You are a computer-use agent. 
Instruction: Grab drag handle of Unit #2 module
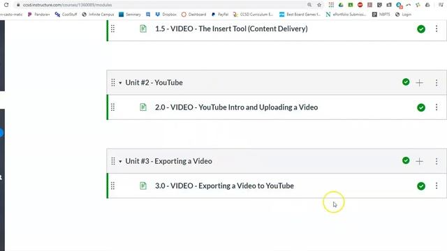(x=113, y=82)
